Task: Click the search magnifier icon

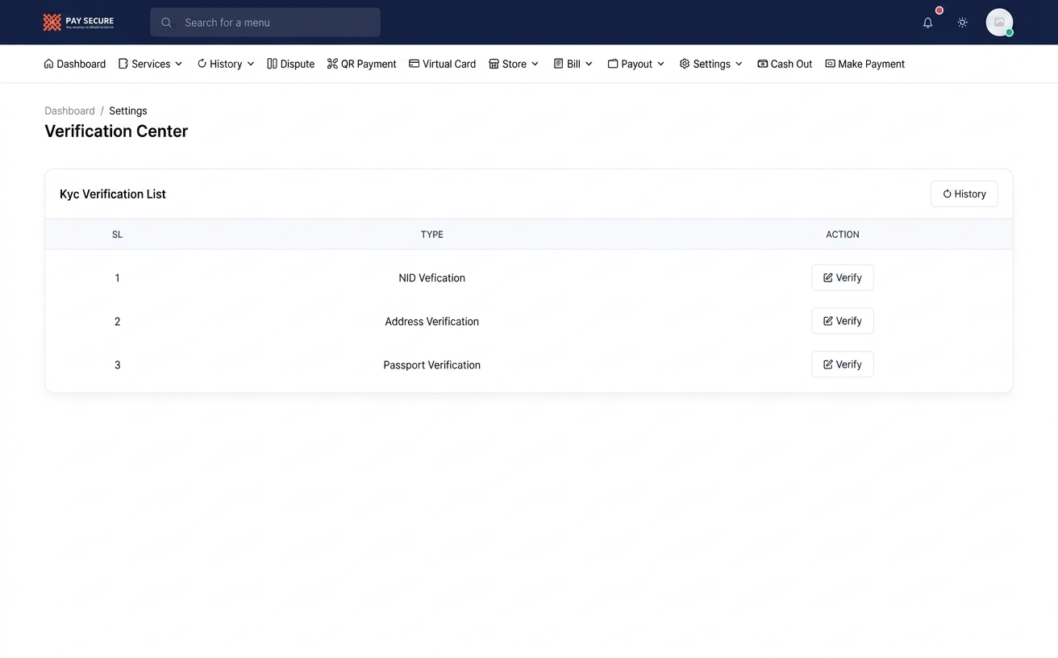Action: 166,23
